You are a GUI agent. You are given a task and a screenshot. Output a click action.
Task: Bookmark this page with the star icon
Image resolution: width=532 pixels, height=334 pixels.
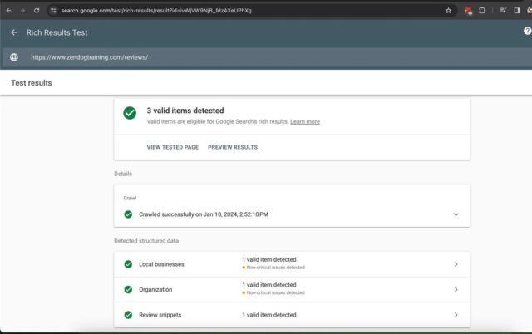pos(449,10)
